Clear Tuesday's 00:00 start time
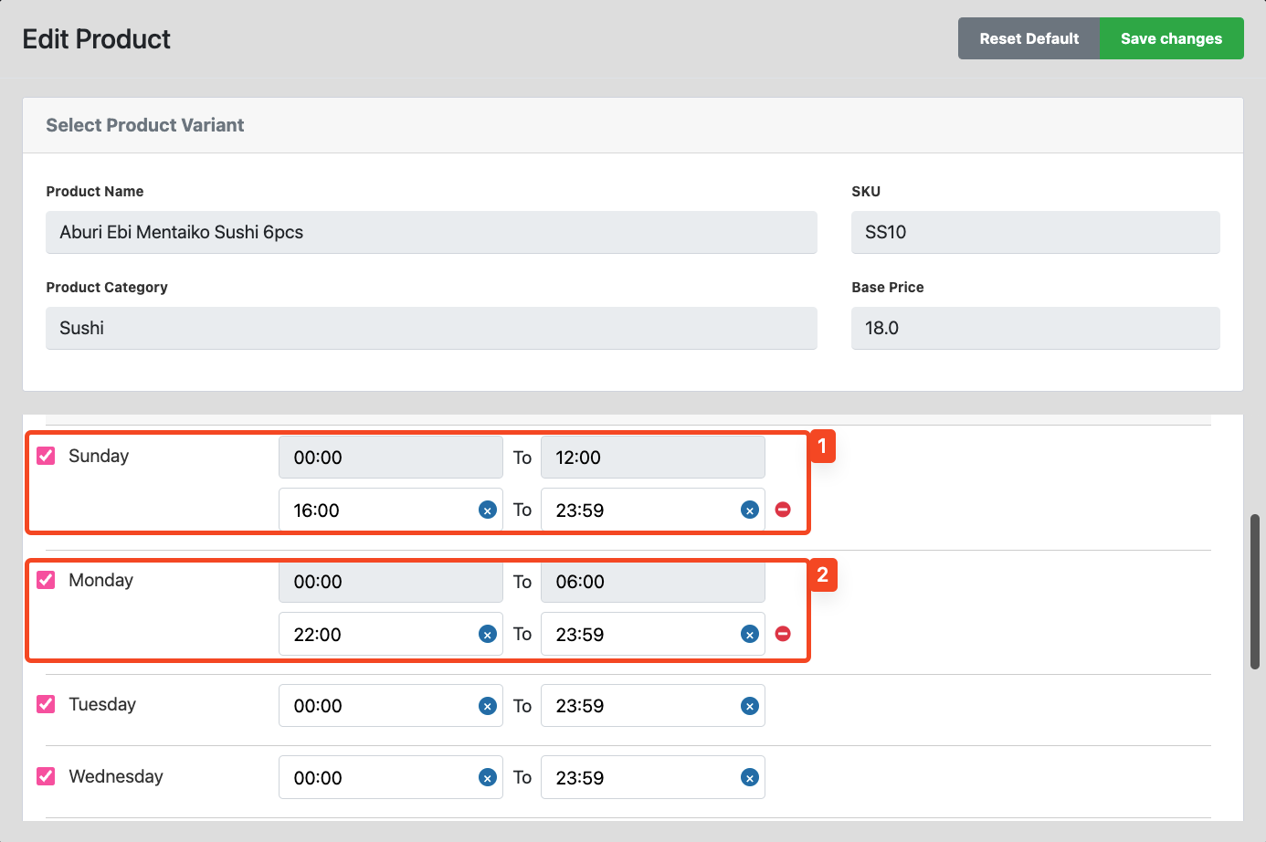Image resolution: width=1266 pixels, height=842 pixels. 488,706
